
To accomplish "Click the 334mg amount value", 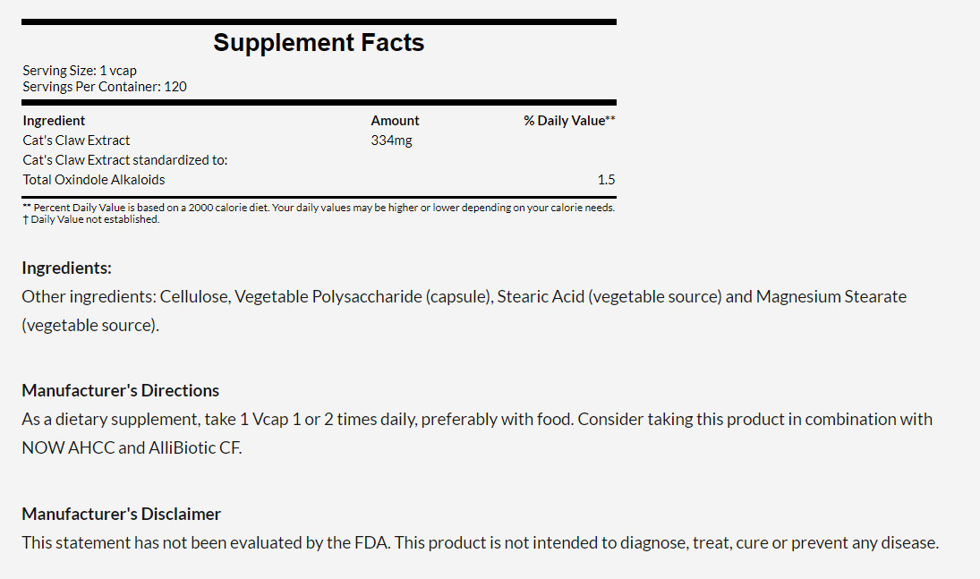I will (391, 140).
